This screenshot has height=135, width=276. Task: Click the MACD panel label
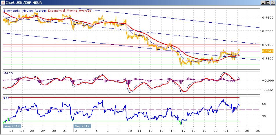(x=8, y=73)
